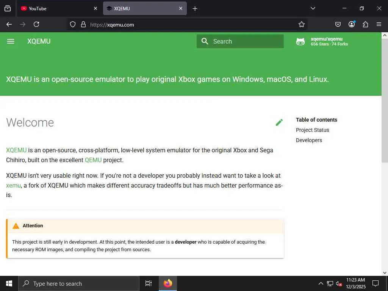The height and width of the screenshot is (291, 388).
Task: Click the Welcome heading
Action: 30,122
